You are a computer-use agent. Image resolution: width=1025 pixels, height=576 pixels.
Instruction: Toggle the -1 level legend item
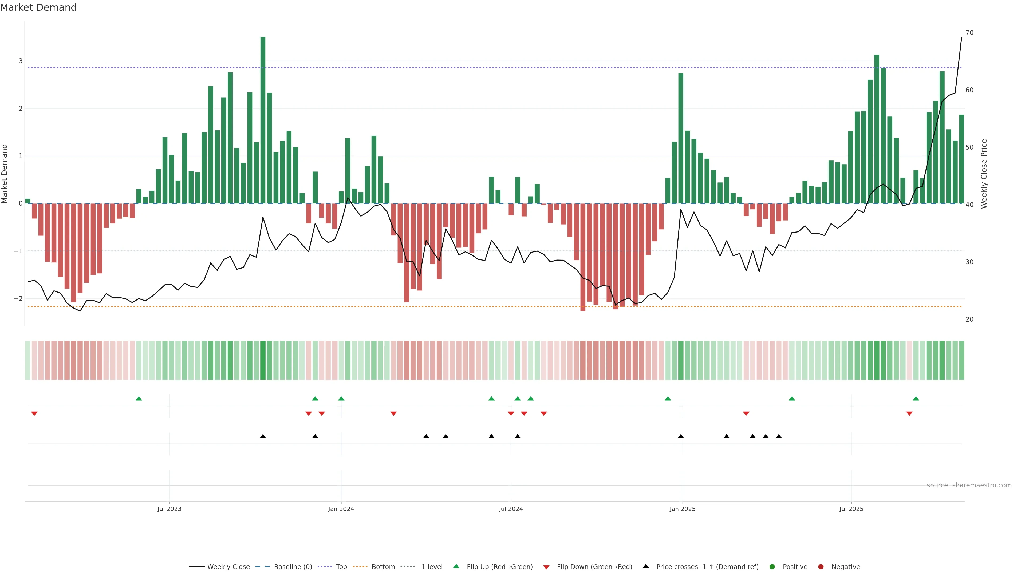(x=431, y=567)
